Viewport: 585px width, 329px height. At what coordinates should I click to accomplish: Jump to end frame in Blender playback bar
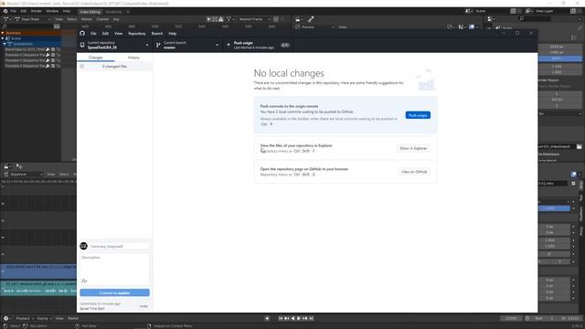[x=311, y=318]
